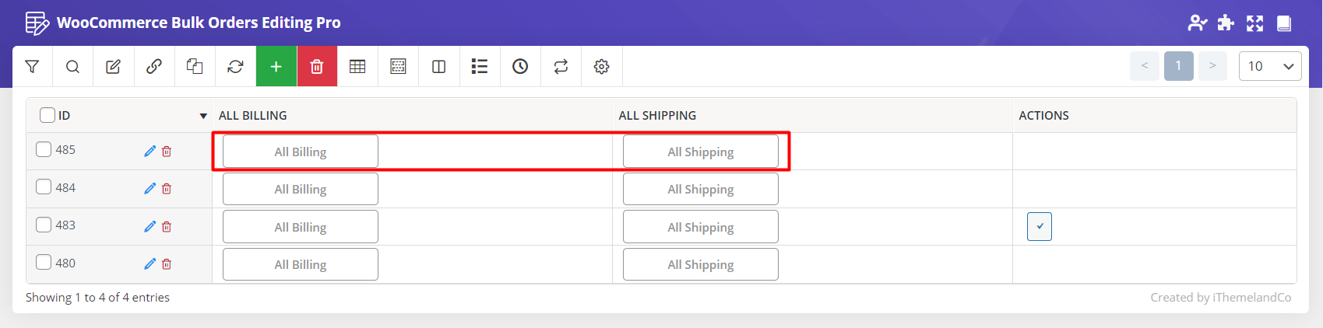Click the red trash delete toolbar button
Screen dimensions: 1323x328
(x=317, y=67)
